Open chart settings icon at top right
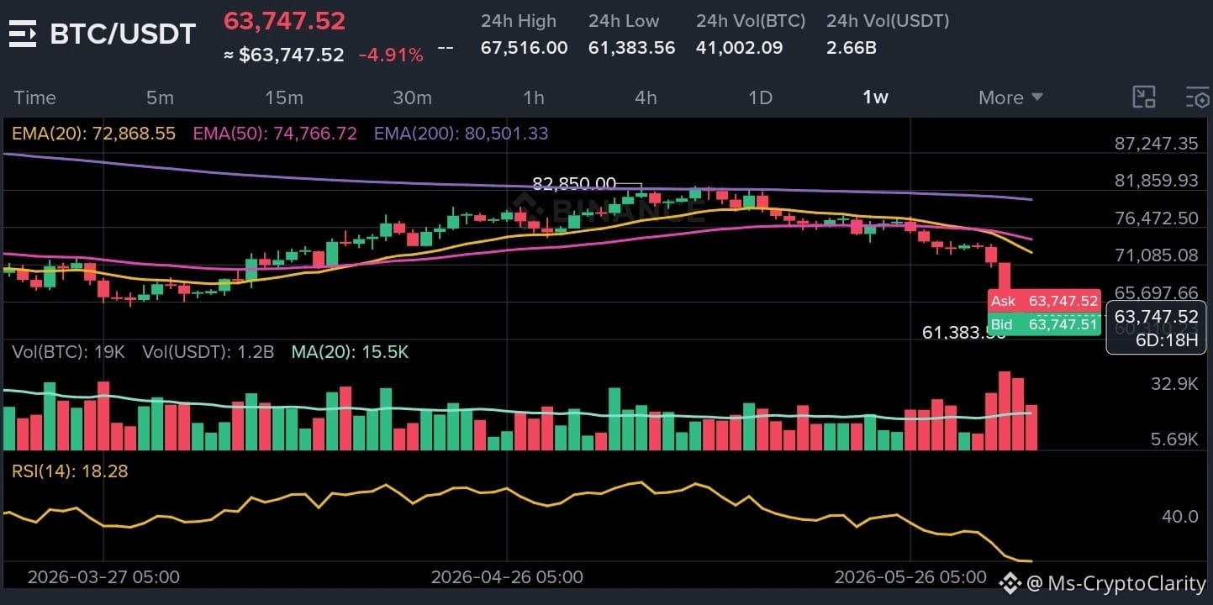Screen dimensions: 1213x605 pos(1197,97)
